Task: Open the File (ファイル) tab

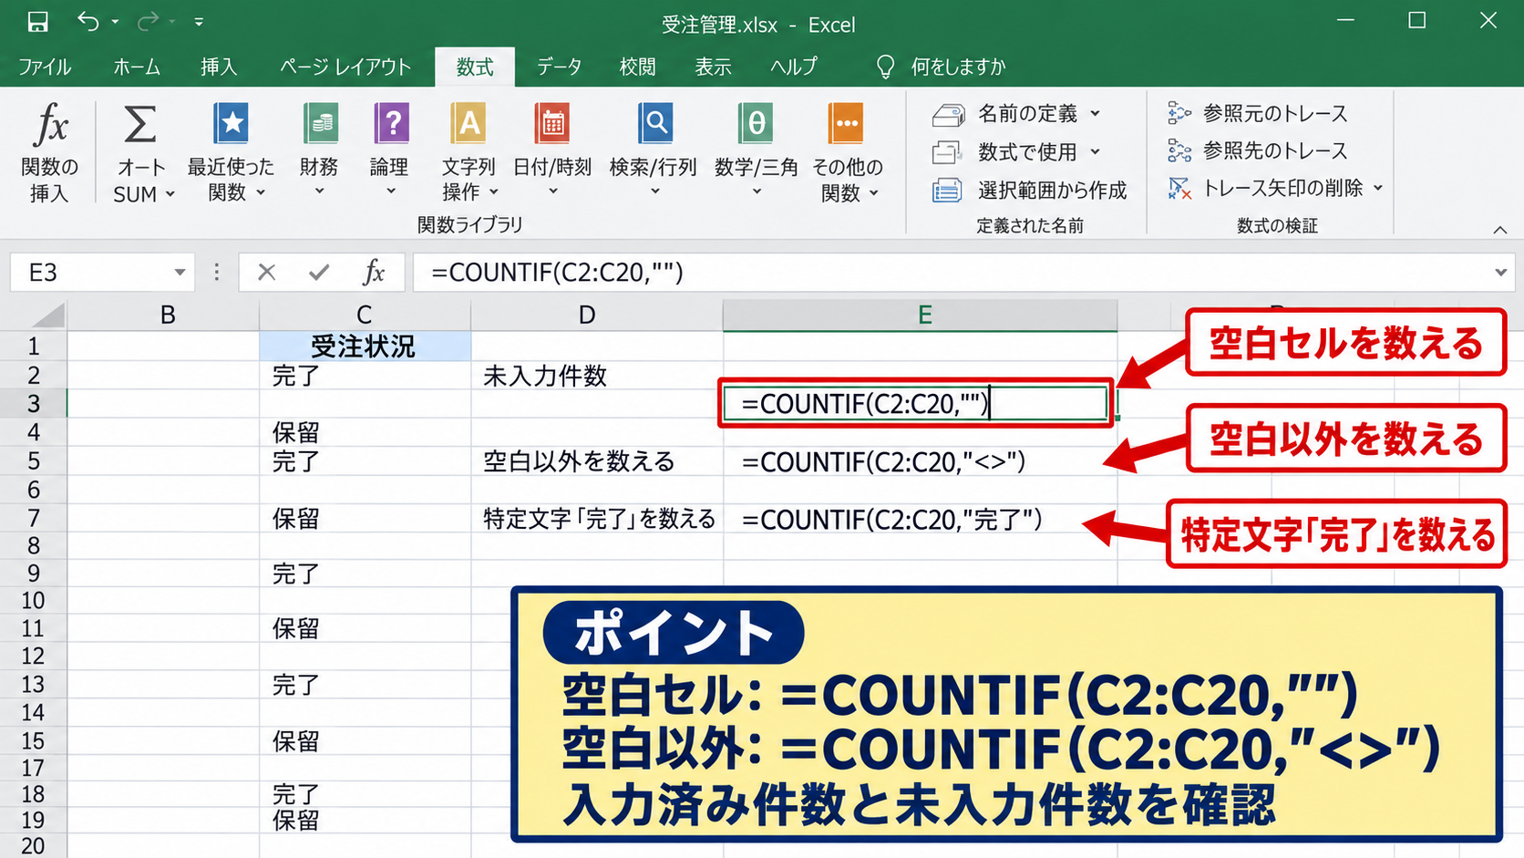Action: (x=45, y=67)
